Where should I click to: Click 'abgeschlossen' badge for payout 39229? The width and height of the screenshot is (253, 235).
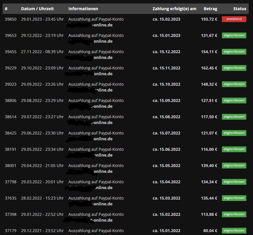(234, 68)
